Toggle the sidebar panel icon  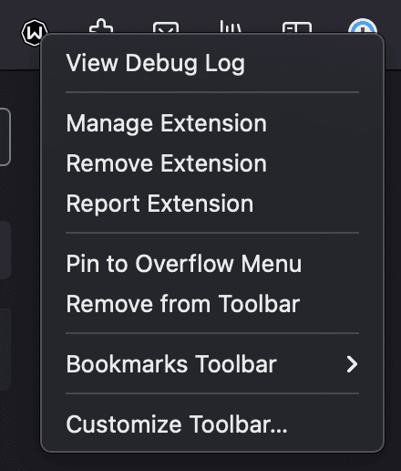click(x=297, y=27)
